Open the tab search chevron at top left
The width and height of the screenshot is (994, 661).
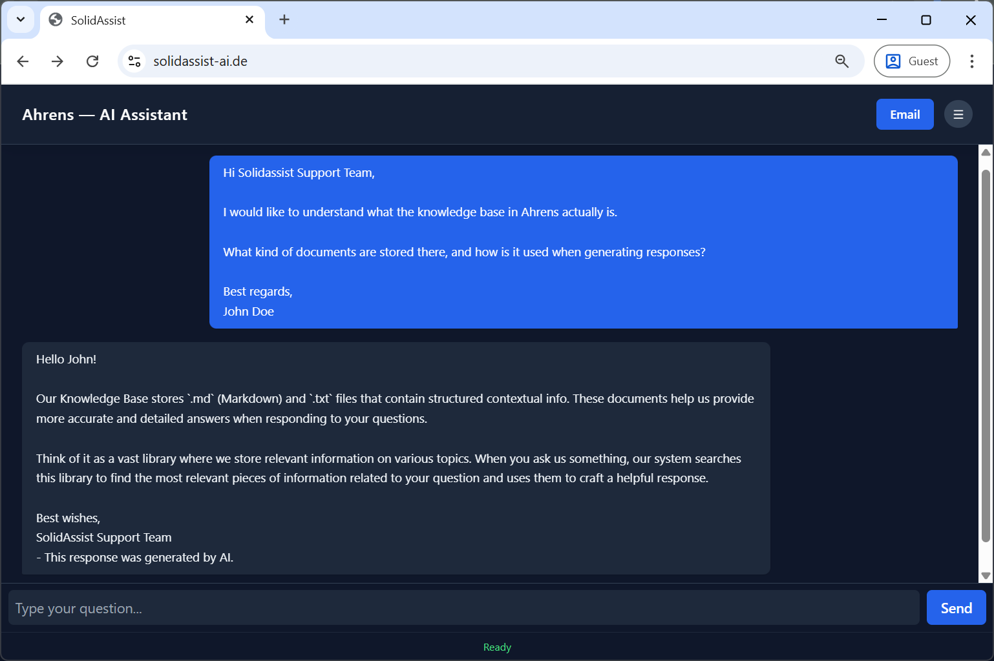[x=20, y=19]
